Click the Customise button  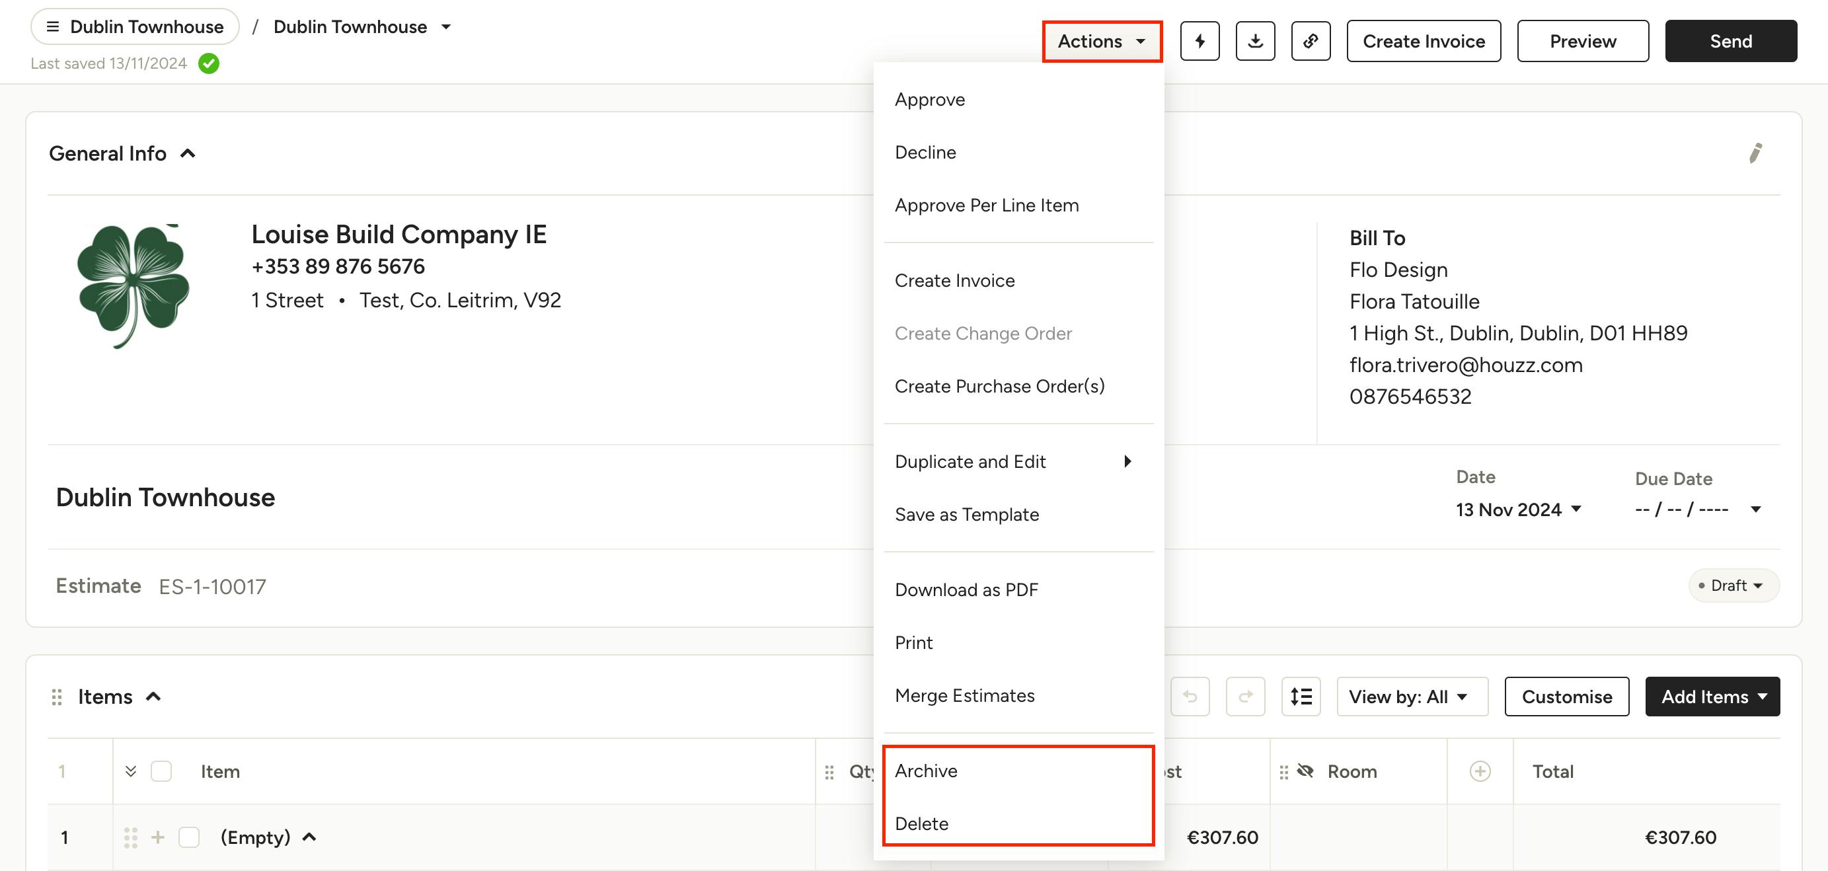(1566, 697)
